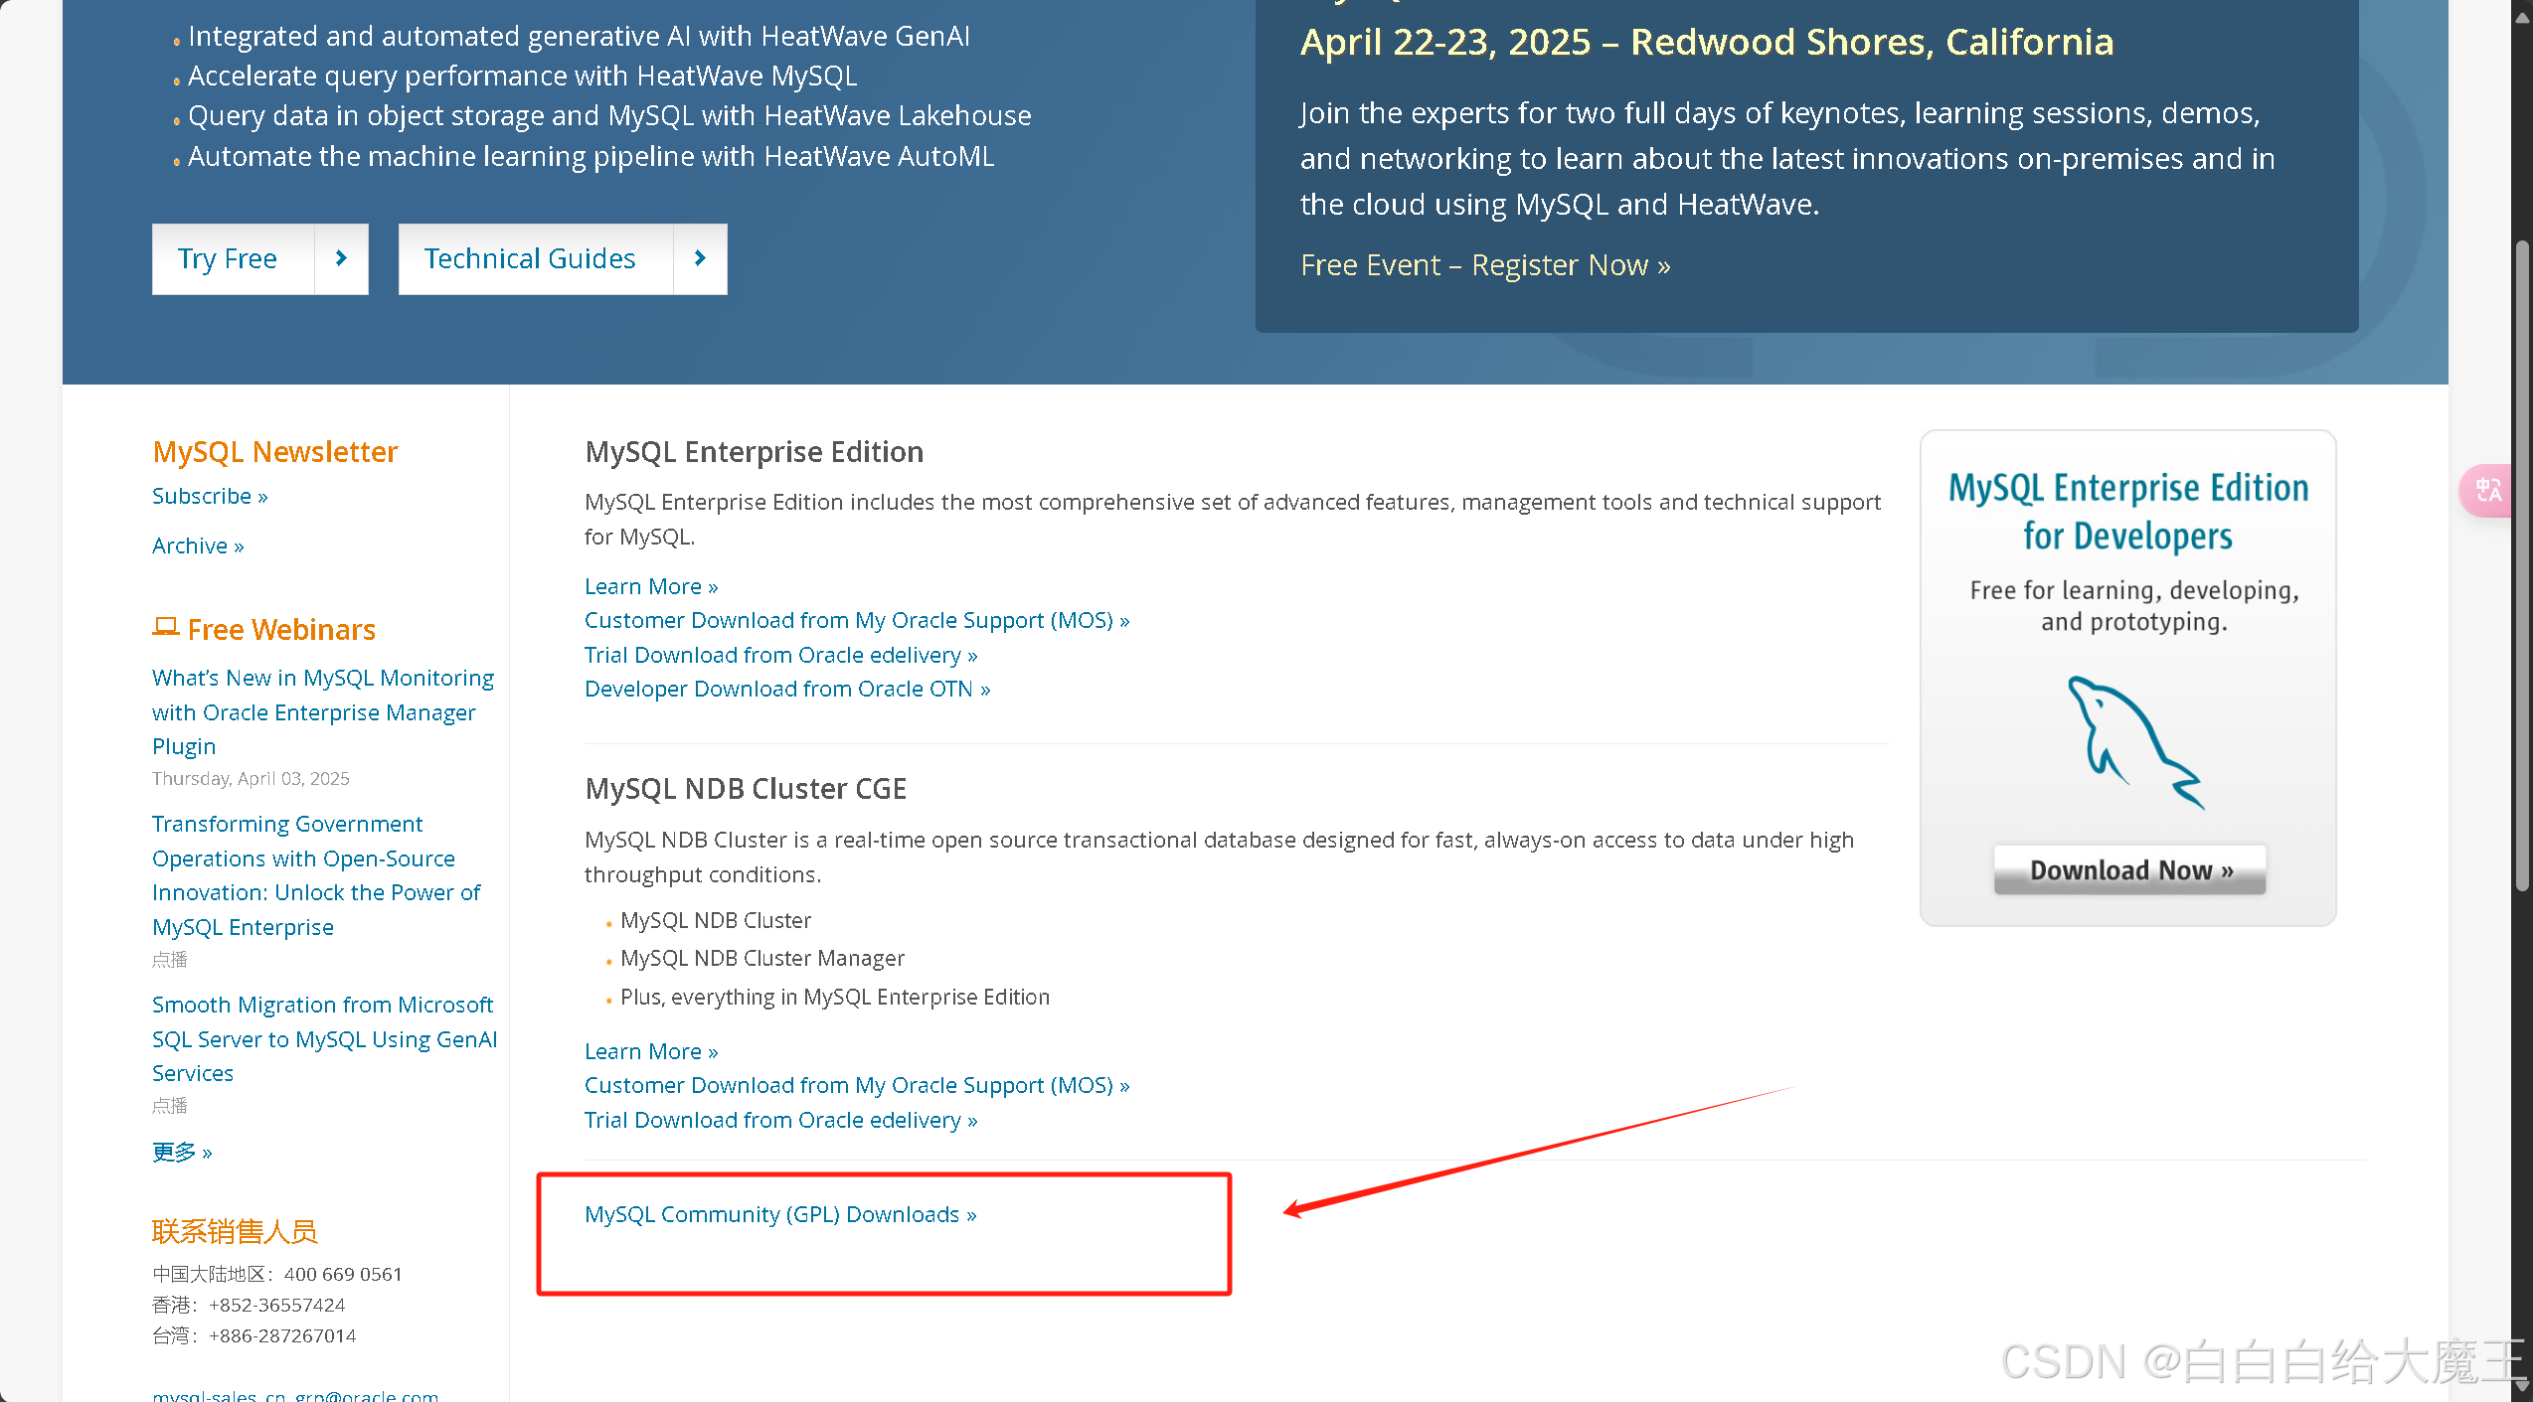Viewport: 2533px width, 1402px height.
Task: Click the Technical Guides arrow chevron
Action: [700, 258]
